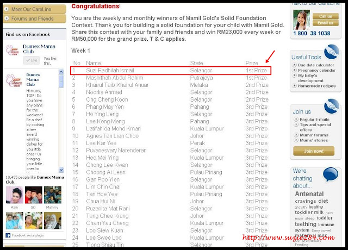Click arrow bullet beside Homemade recipes

[295, 86]
